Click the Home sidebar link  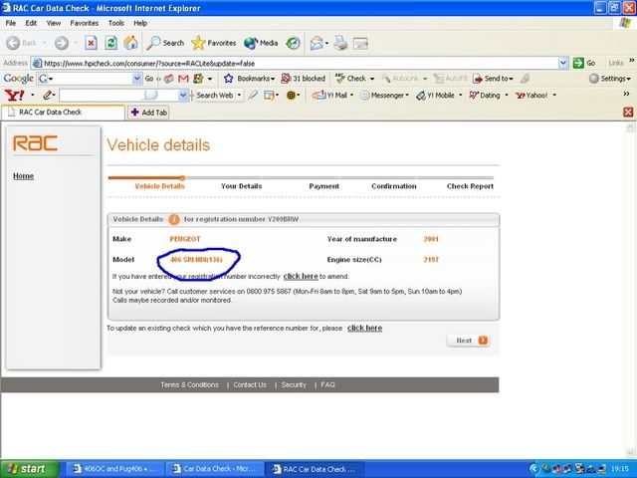pyautogui.click(x=23, y=176)
